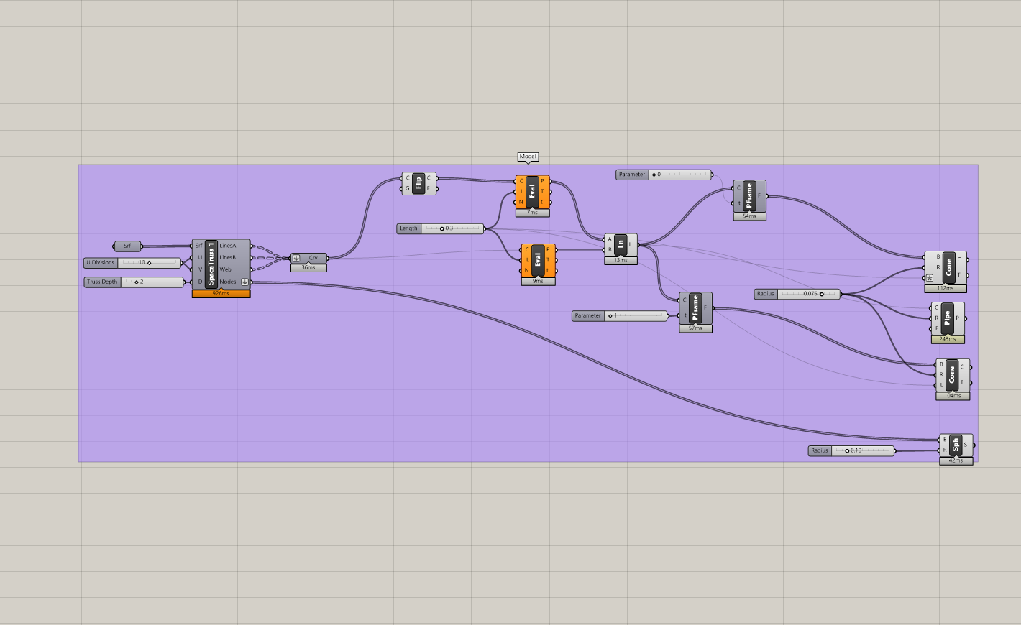Image resolution: width=1021 pixels, height=625 pixels.
Task: Toggle flatten on the Crv parameter
Action: tap(296, 257)
